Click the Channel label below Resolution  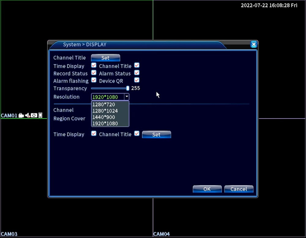coord(63,110)
